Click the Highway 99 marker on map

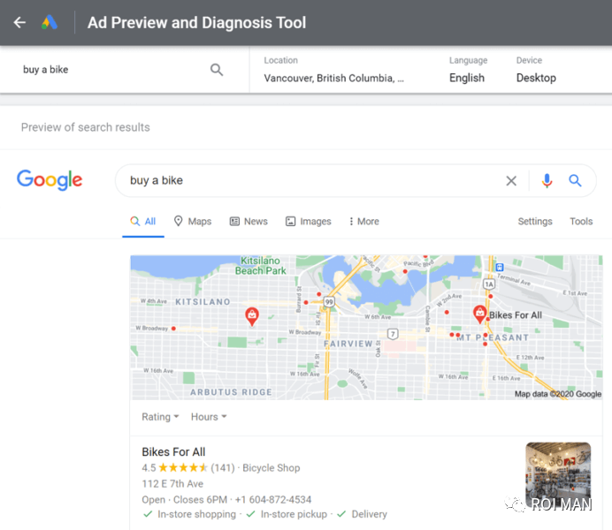[x=329, y=301]
